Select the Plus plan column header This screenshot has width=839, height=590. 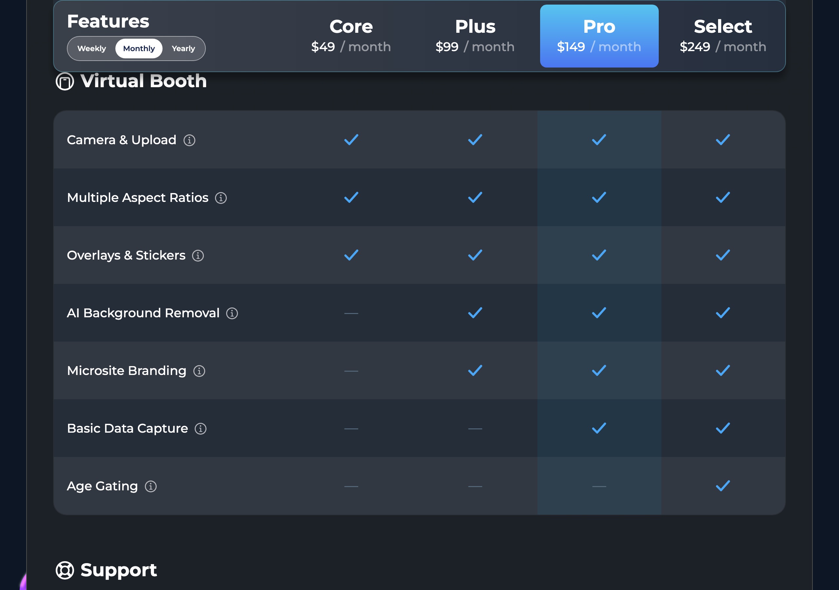click(475, 36)
